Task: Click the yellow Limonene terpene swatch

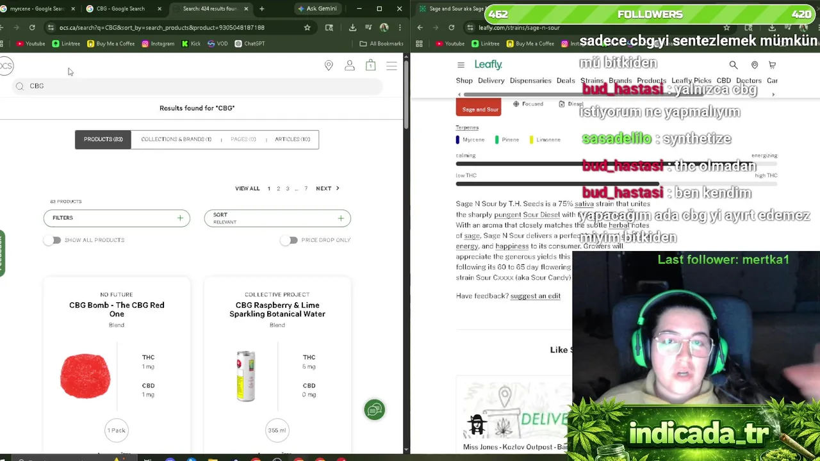Action: pyautogui.click(x=531, y=140)
